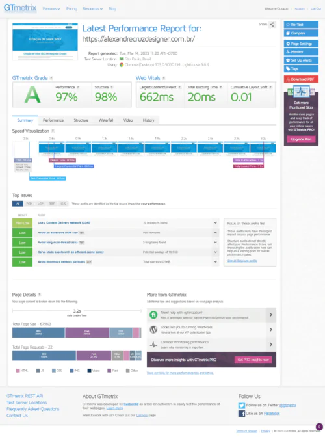The height and width of the screenshot is (437, 325).
Task: Click the green Fiverr optimization icon
Action: point(153,315)
